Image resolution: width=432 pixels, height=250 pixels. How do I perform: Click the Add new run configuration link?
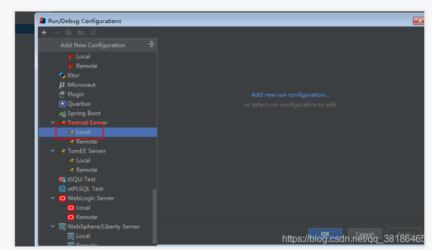(x=290, y=95)
